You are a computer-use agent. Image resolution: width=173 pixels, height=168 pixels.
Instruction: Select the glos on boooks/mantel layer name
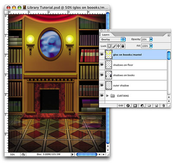click(x=127, y=55)
